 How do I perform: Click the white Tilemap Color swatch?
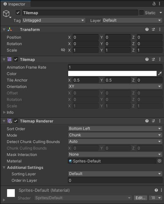112,73
